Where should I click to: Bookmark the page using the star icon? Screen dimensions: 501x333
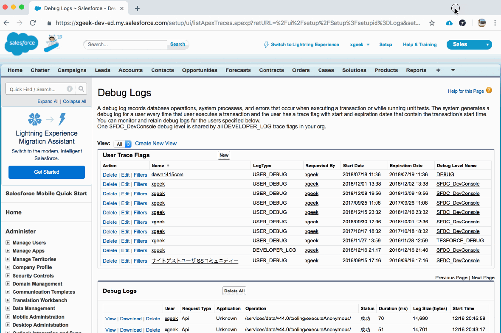[x=432, y=23]
